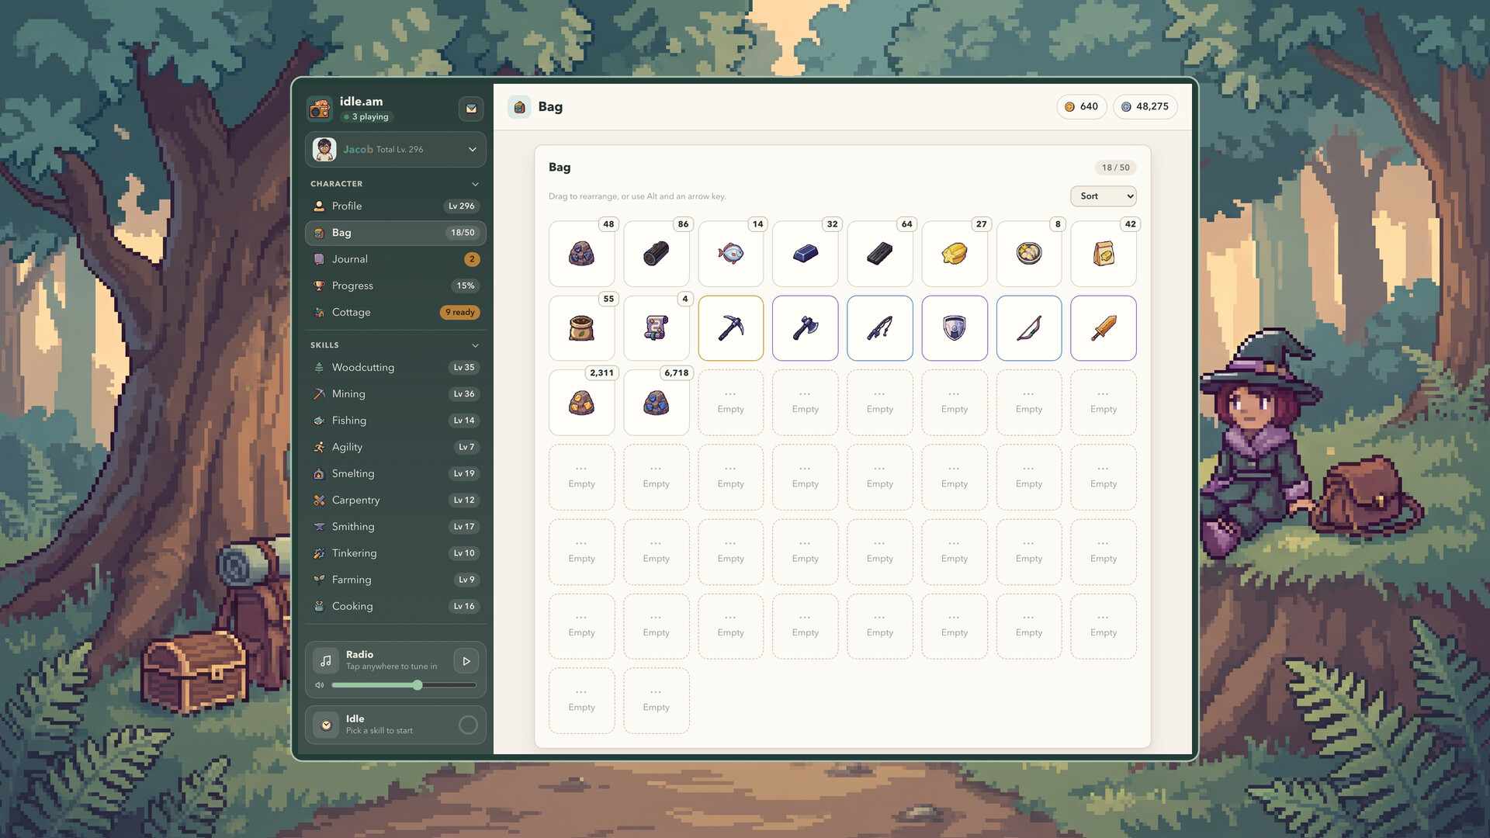Select the dark log stack of 86
The image size is (1490, 838).
(x=656, y=254)
